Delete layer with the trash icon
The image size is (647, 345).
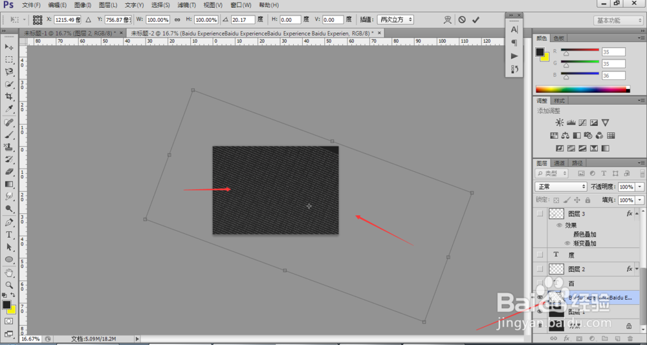(x=630, y=338)
